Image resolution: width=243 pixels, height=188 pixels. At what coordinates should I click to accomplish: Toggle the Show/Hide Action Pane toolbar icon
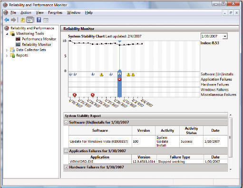click(46, 20)
